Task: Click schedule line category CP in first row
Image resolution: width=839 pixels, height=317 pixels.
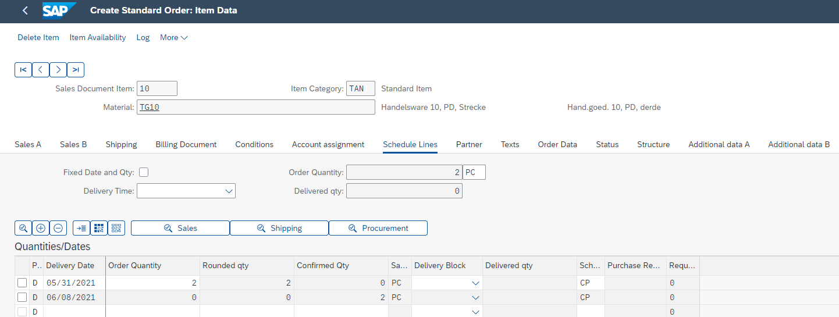Action: coord(591,283)
